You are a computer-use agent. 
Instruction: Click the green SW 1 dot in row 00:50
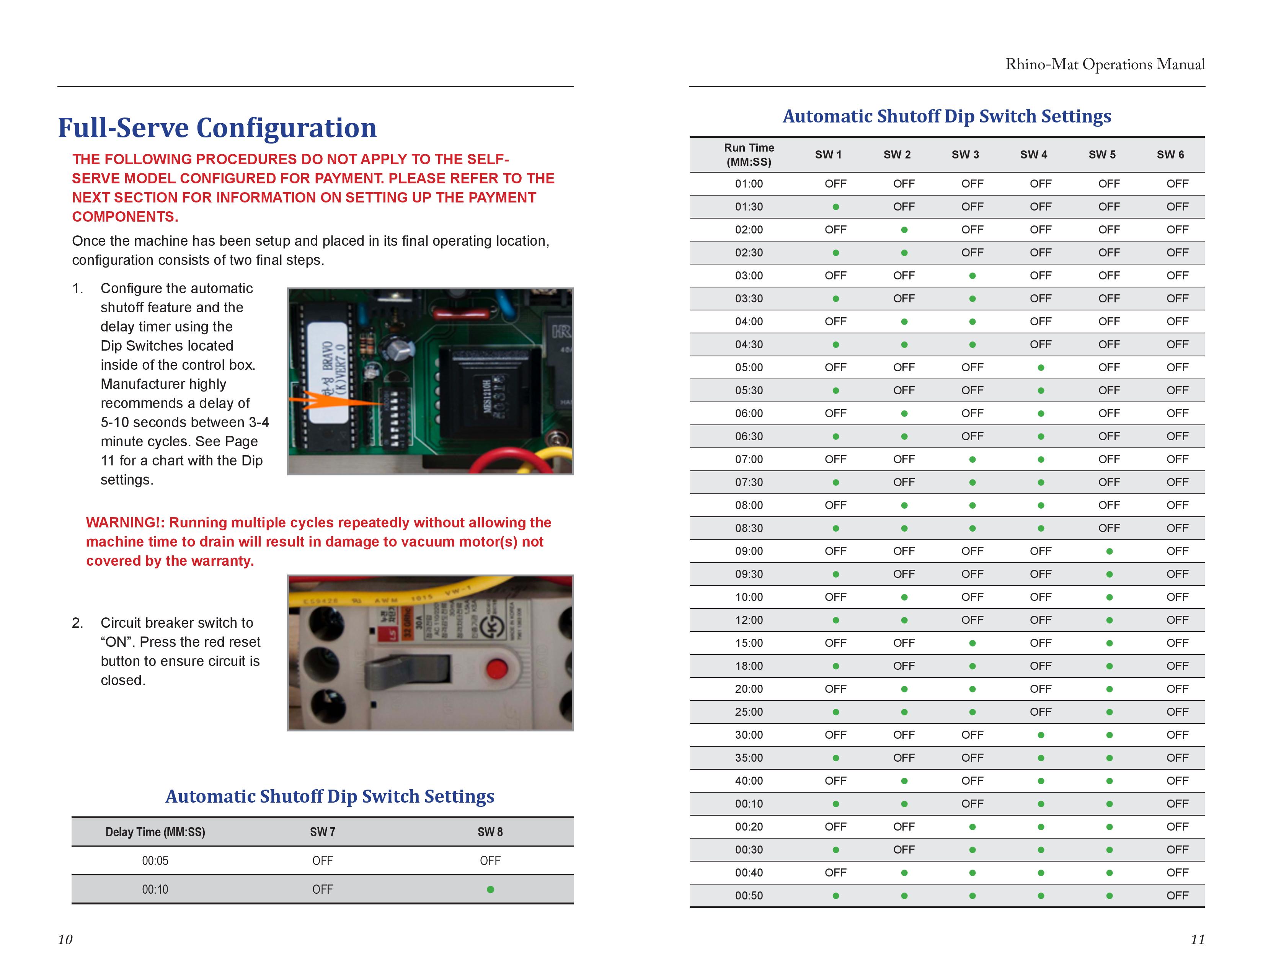[x=835, y=896]
